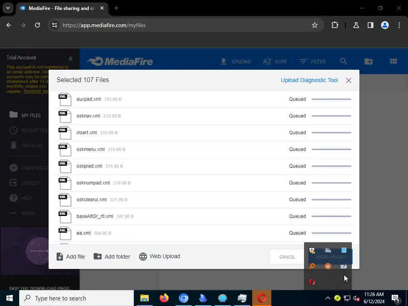Bookmark this page with star icon
Screen dimensions: 408x306
pos(315,25)
